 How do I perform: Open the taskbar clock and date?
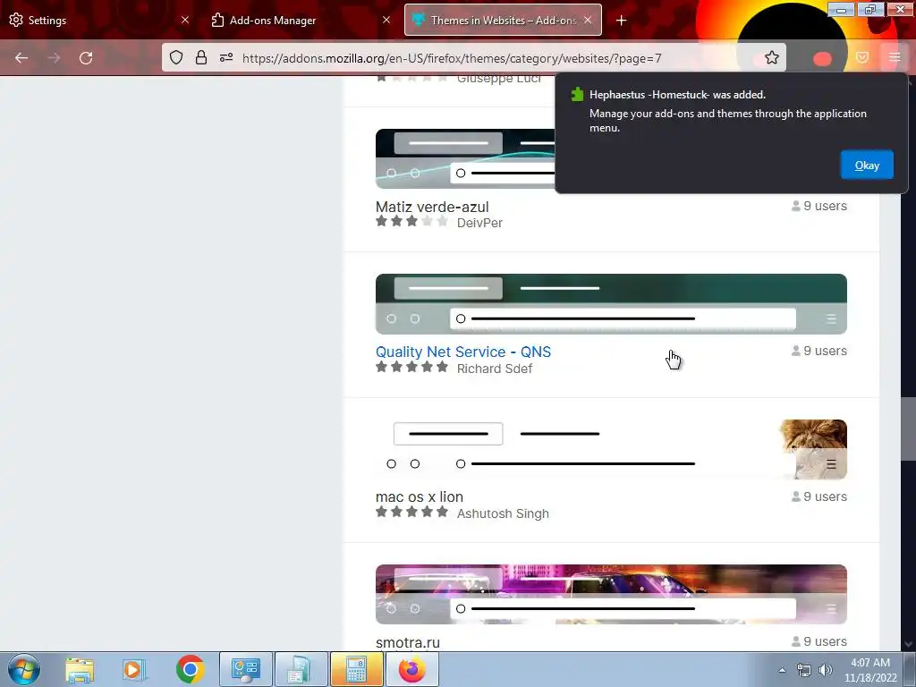pyautogui.click(x=870, y=670)
